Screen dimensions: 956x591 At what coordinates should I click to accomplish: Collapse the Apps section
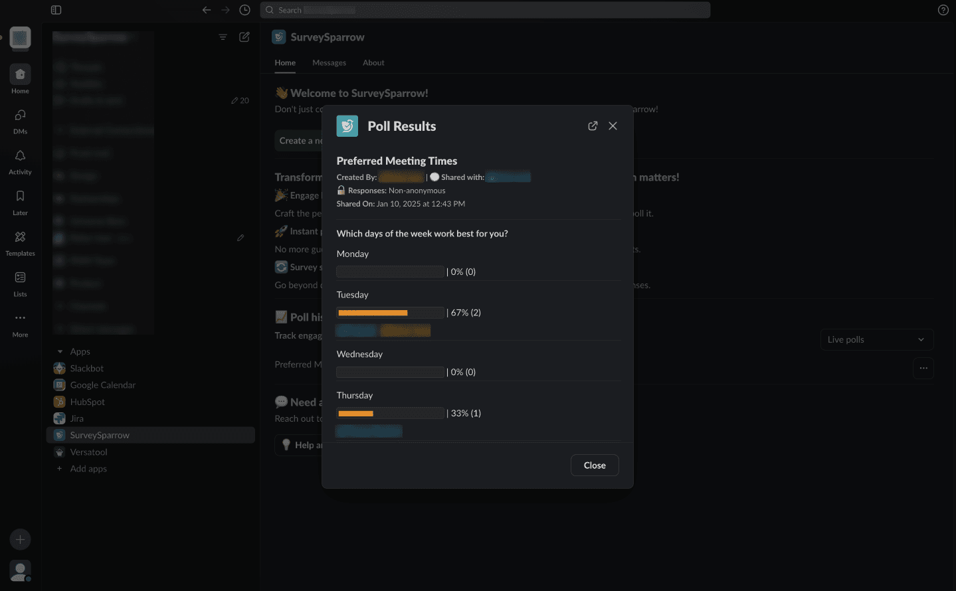click(60, 351)
